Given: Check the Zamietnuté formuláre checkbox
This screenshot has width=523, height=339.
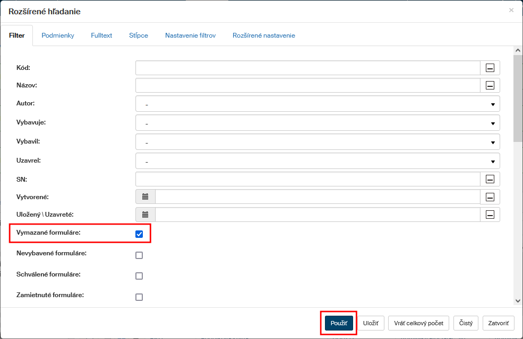Looking at the screenshot, I should pos(139,297).
